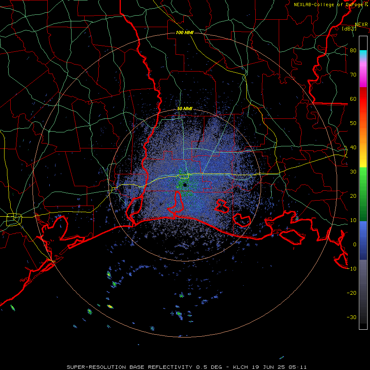Click the 60 value on dBZ scale

click(x=353, y=99)
